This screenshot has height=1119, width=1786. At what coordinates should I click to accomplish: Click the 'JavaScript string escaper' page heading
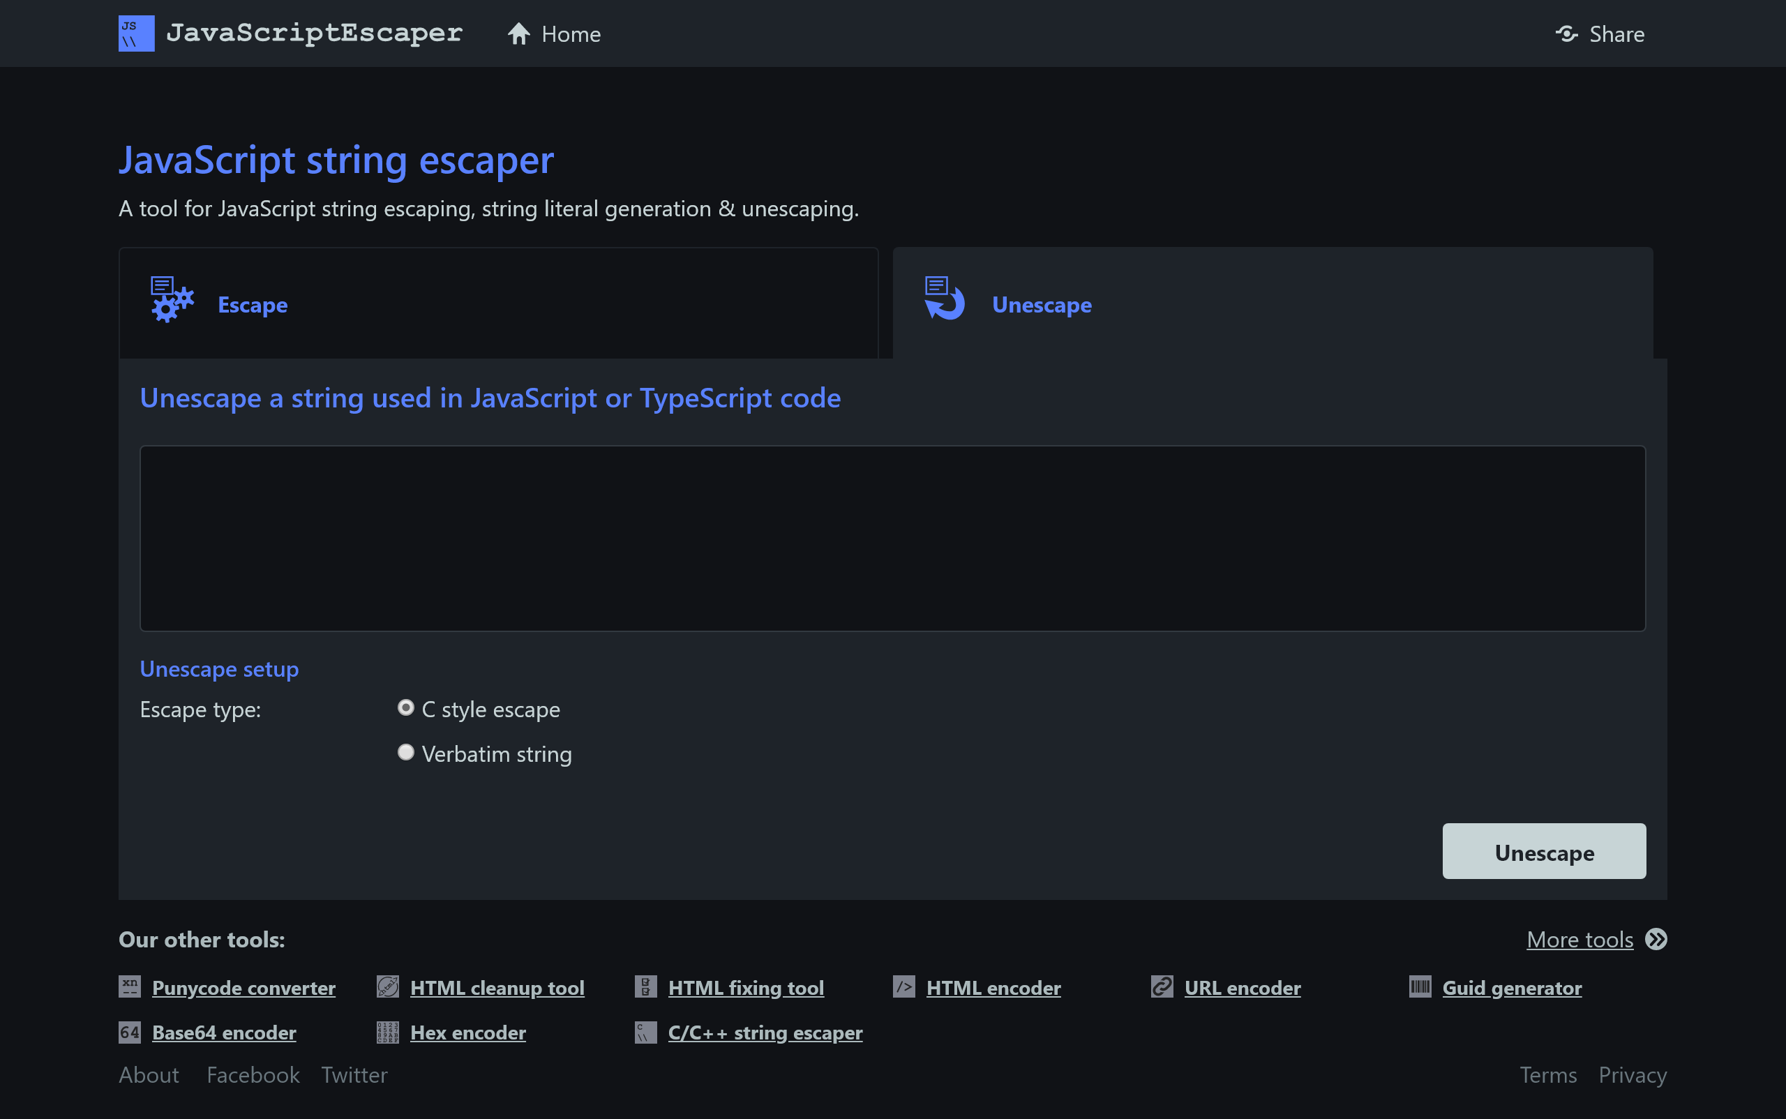point(336,160)
